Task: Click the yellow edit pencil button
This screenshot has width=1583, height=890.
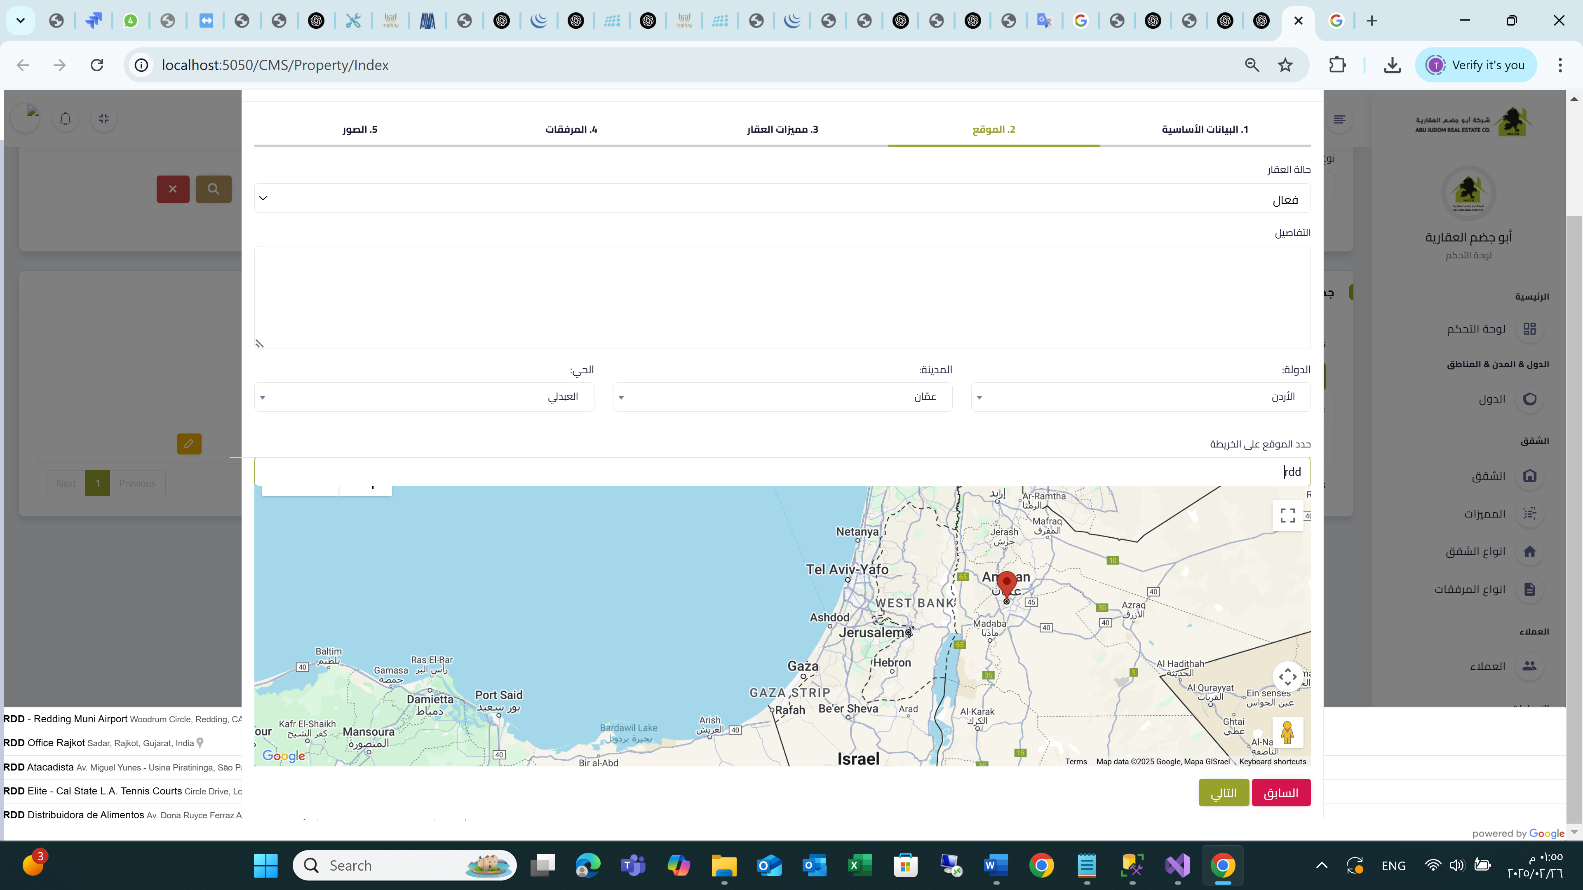Action: pyautogui.click(x=189, y=443)
